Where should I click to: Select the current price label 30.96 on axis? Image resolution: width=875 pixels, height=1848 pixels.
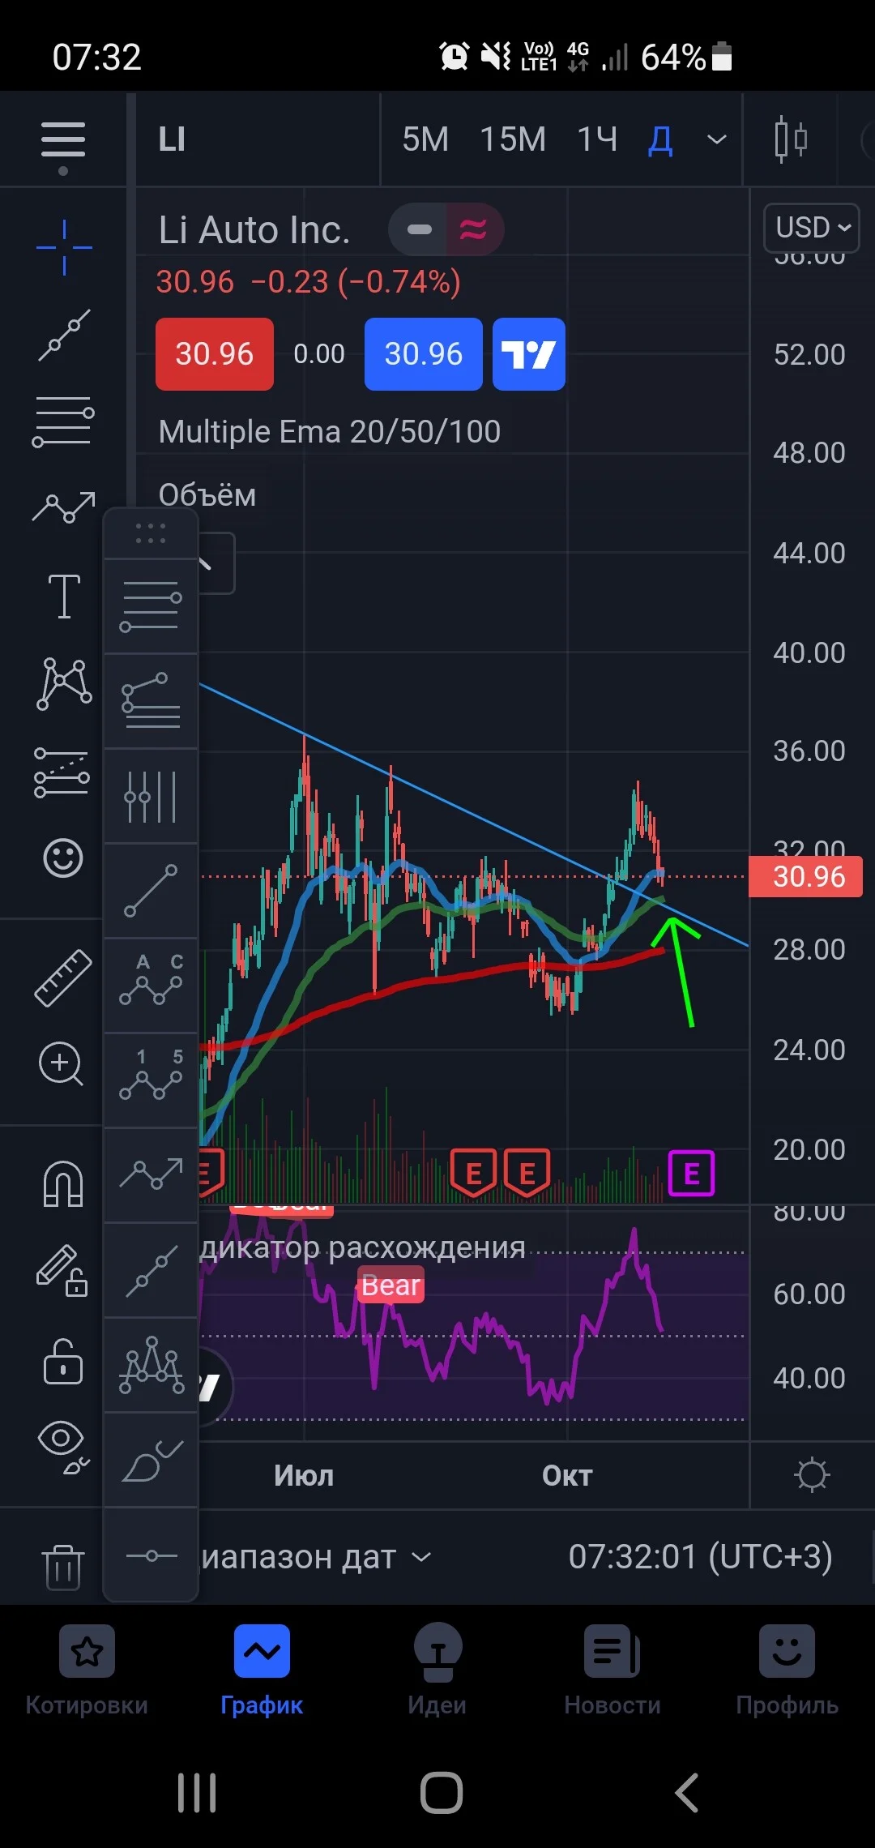pyautogui.click(x=805, y=876)
